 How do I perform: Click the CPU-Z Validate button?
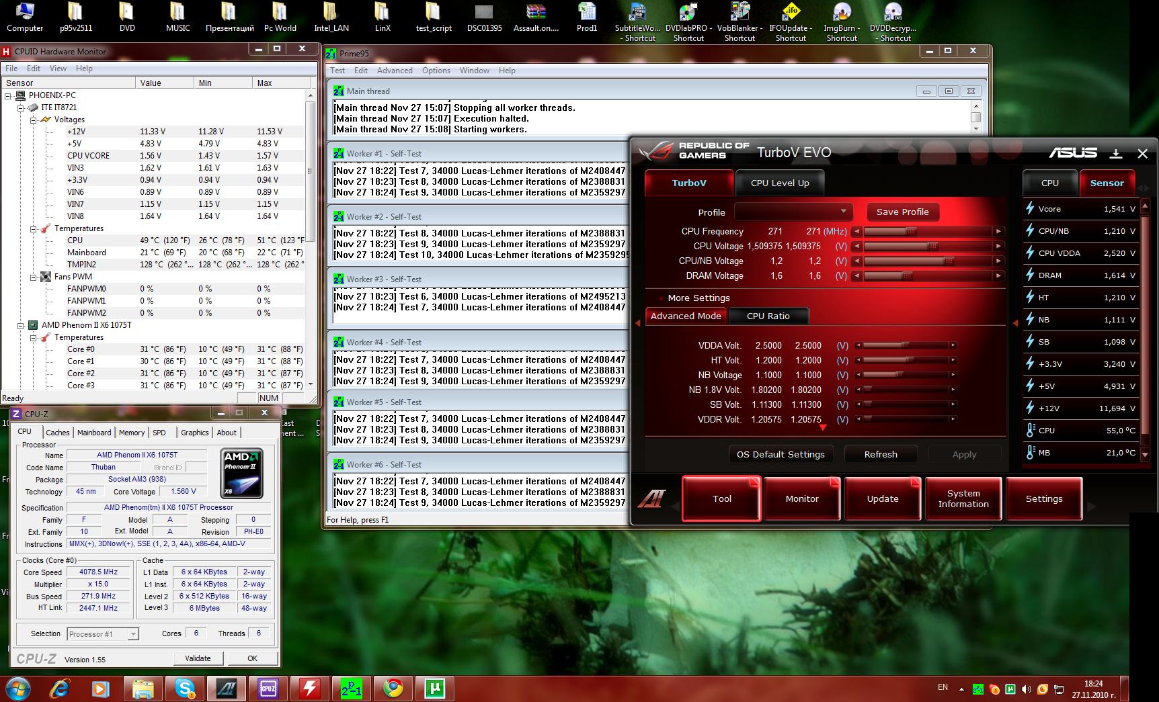198,658
